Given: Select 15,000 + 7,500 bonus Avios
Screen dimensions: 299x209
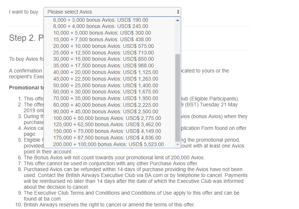Looking at the screenshot, I should tap(102, 39).
